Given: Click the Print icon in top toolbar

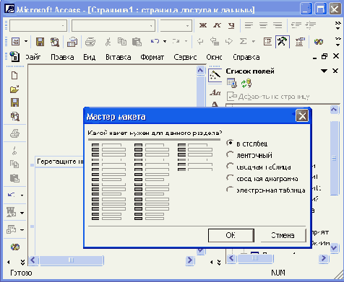Looking at the screenshot, I should pyautogui.click(x=90, y=42).
